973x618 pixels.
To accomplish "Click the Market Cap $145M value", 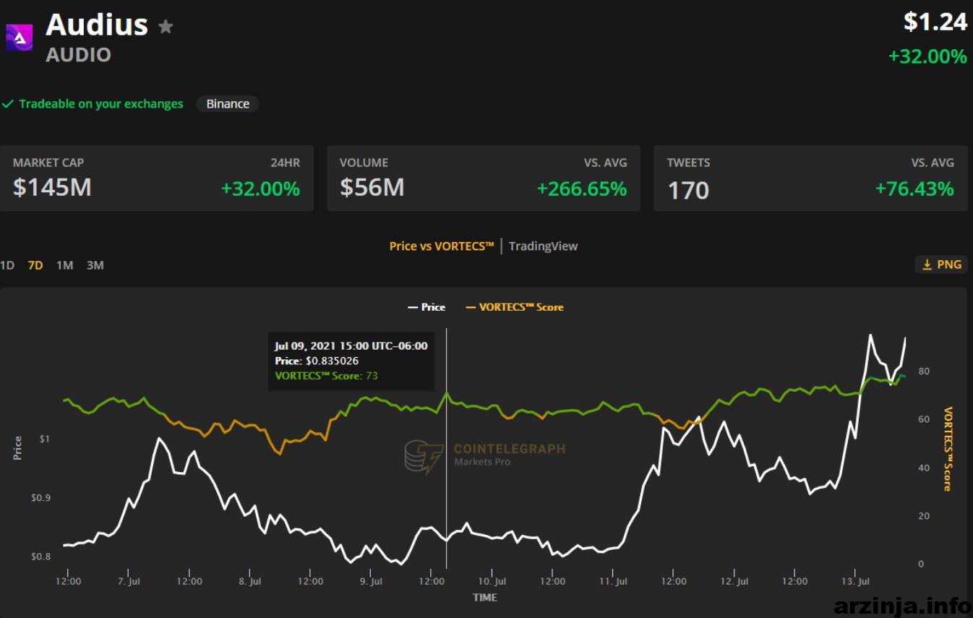I will pyautogui.click(x=52, y=188).
